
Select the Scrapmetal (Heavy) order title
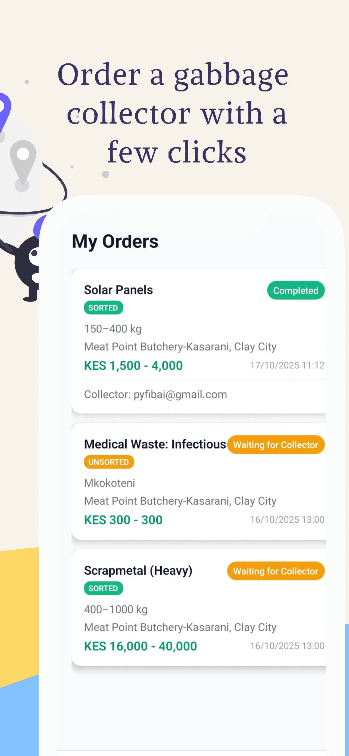coord(138,570)
